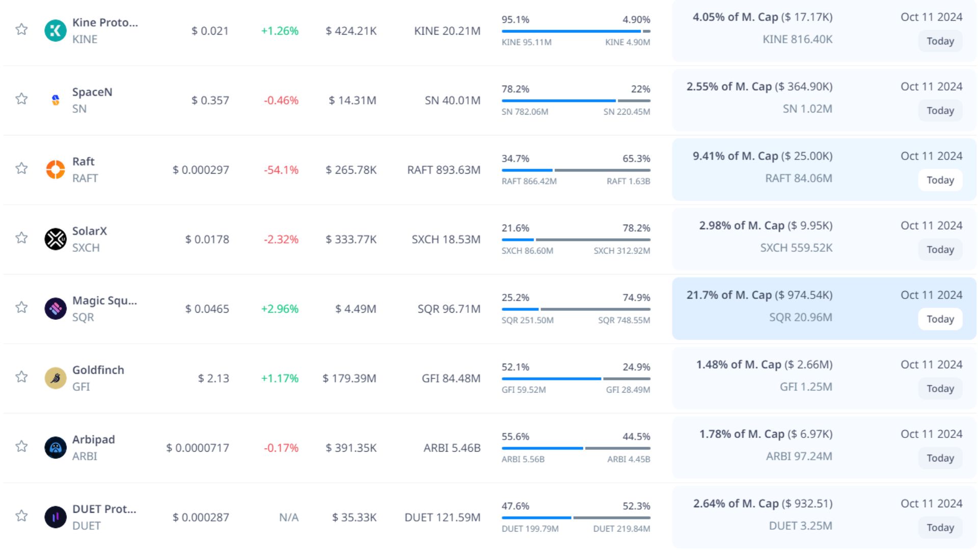Toggle the favorite star for Raft

[x=21, y=168]
